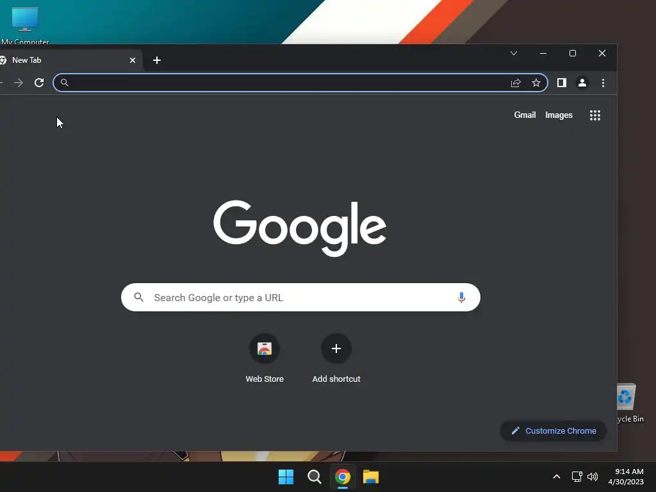Open the volume tray icon
Image resolution: width=656 pixels, height=492 pixels.
593,477
